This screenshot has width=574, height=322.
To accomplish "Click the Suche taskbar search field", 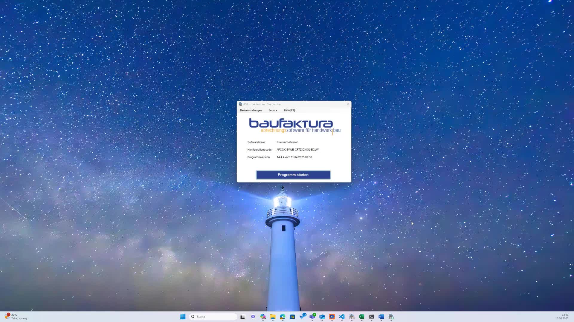I will coord(213,317).
